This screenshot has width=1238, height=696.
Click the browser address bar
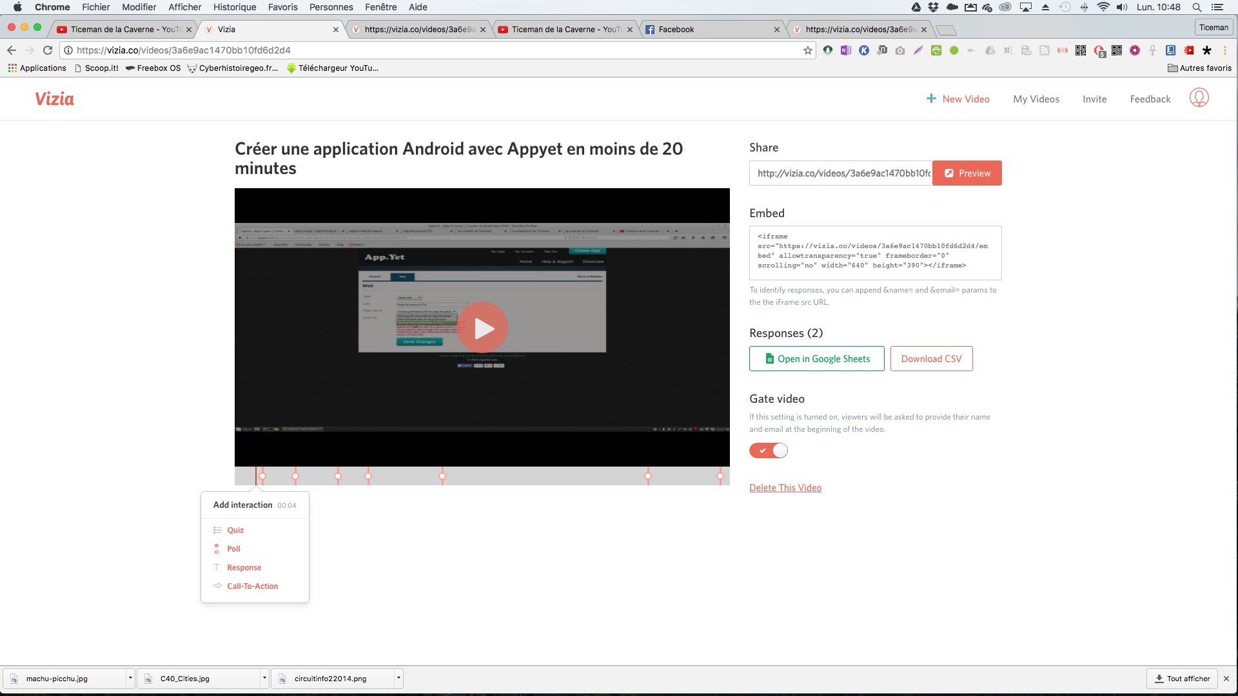point(438,50)
